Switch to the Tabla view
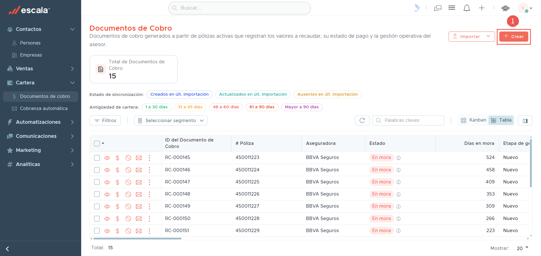This screenshot has width=541, height=256. click(501, 120)
